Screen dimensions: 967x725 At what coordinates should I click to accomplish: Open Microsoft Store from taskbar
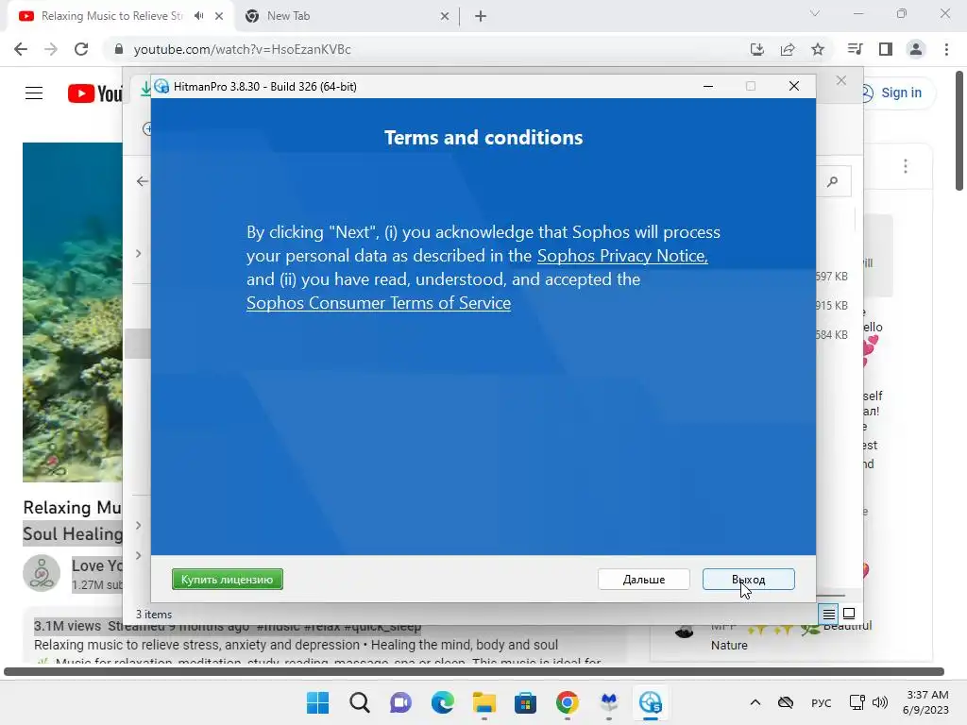(x=525, y=702)
